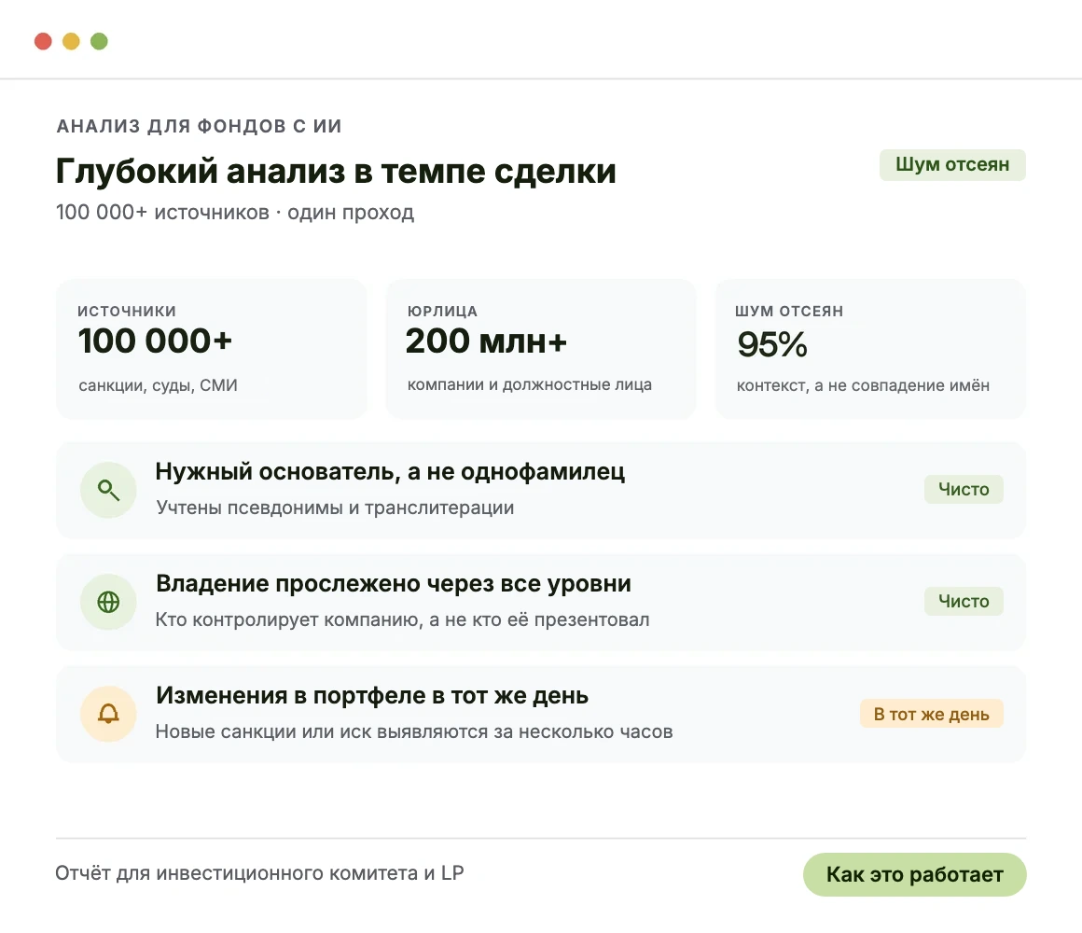
Task: Click text 'санкции, суды, СМИ'
Action: [x=158, y=385]
